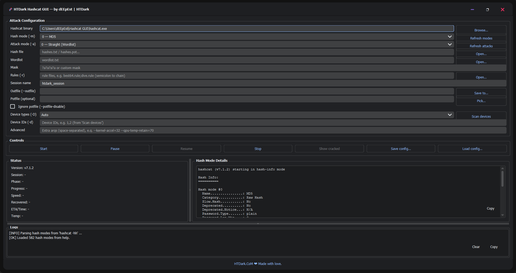This screenshot has width=516, height=273.
Task: Click the HTDark app icon in title bar
Action: (x=10, y=9)
